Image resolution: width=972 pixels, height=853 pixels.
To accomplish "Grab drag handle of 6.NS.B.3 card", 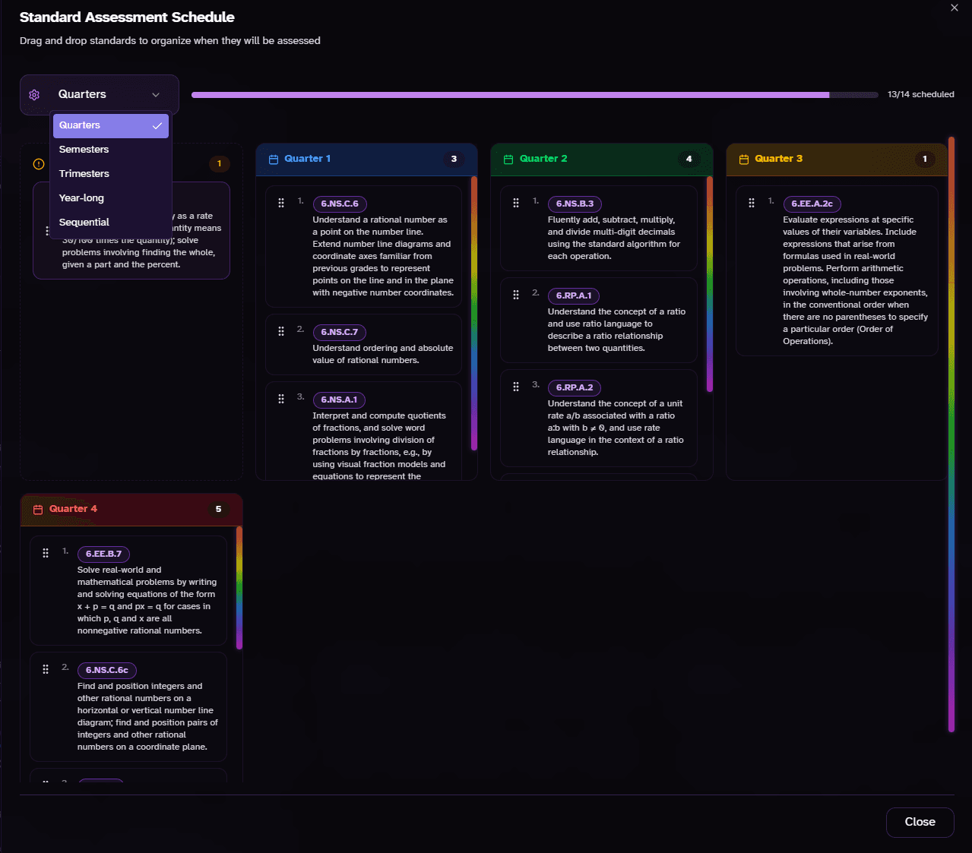I will click(x=516, y=203).
